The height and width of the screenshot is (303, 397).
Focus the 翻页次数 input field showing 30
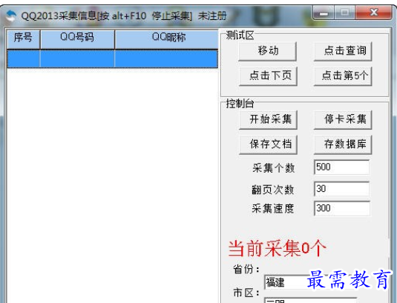(x=342, y=189)
